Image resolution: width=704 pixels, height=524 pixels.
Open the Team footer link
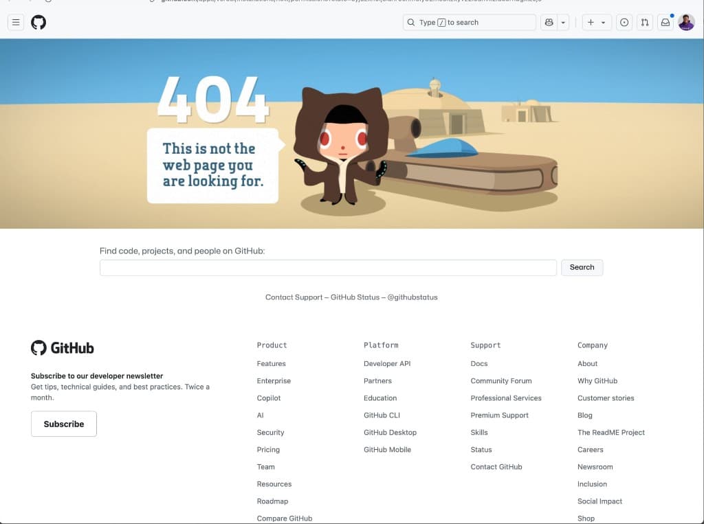pos(266,467)
